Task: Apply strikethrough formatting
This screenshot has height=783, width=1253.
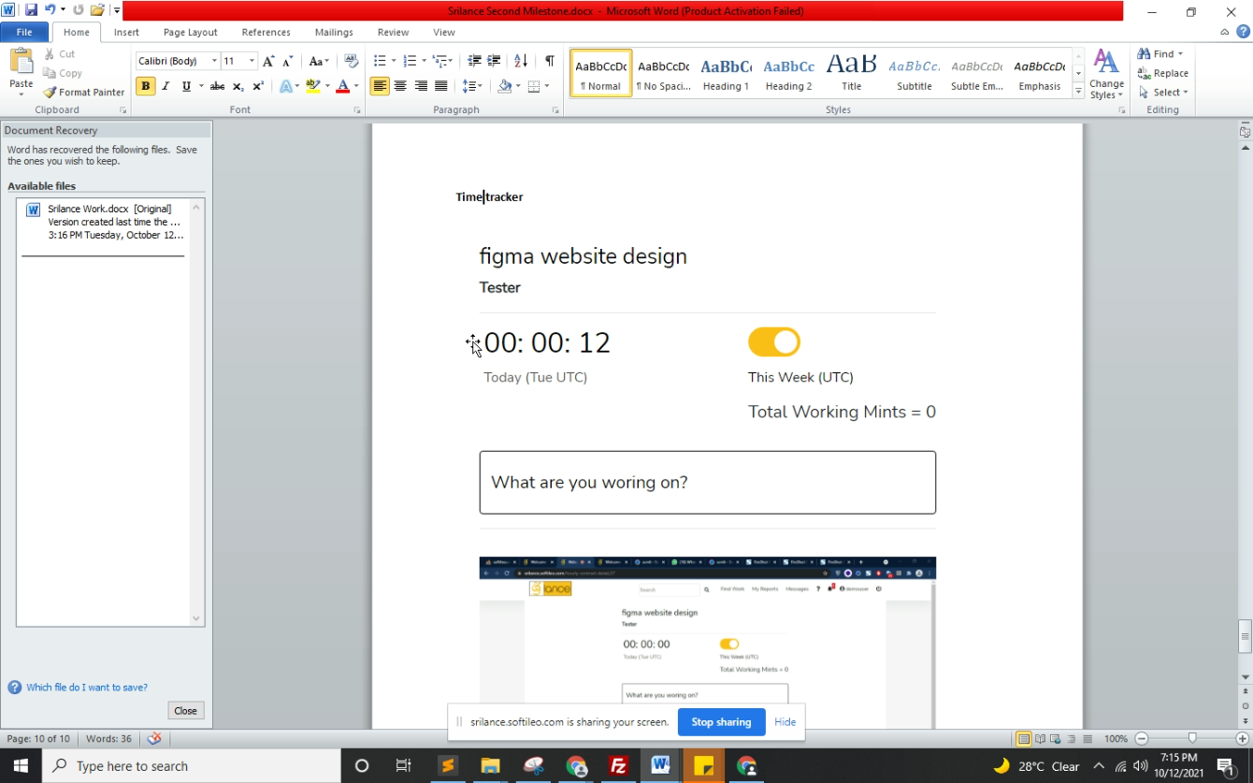Action: pyautogui.click(x=217, y=86)
